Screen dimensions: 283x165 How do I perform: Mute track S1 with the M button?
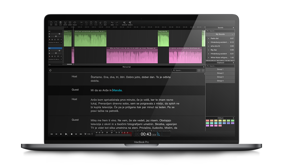(x=52, y=39)
